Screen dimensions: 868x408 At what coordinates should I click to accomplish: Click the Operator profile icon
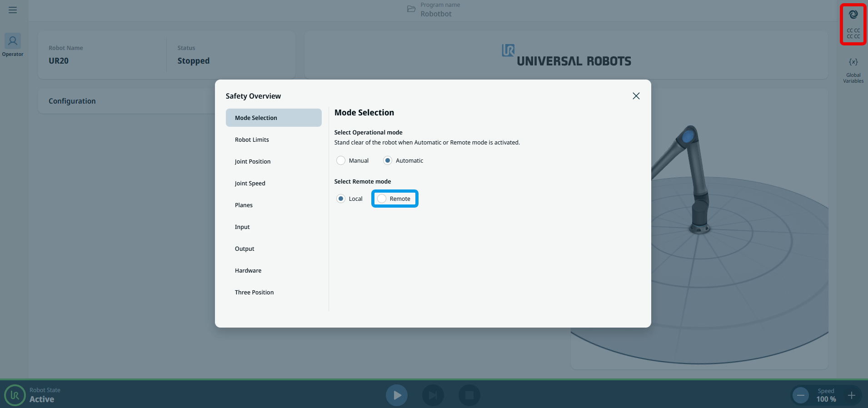(x=13, y=41)
